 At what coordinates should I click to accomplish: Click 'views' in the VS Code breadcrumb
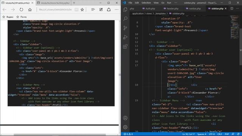pyautogui.click(x=149, y=14)
